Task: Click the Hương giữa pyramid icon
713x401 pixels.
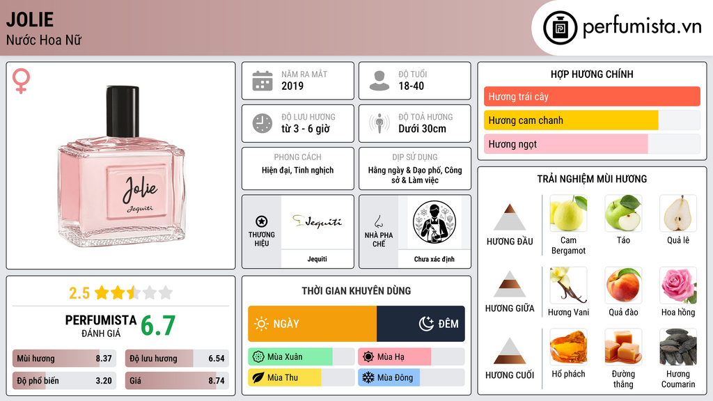Action: (510, 284)
